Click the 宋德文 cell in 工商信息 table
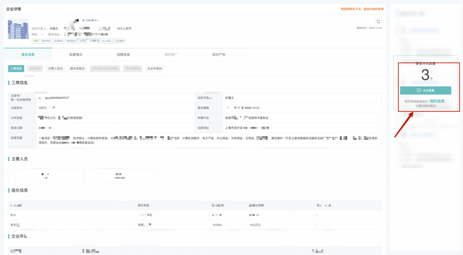This screenshot has width=463, height=255. click(x=302, y=98)
